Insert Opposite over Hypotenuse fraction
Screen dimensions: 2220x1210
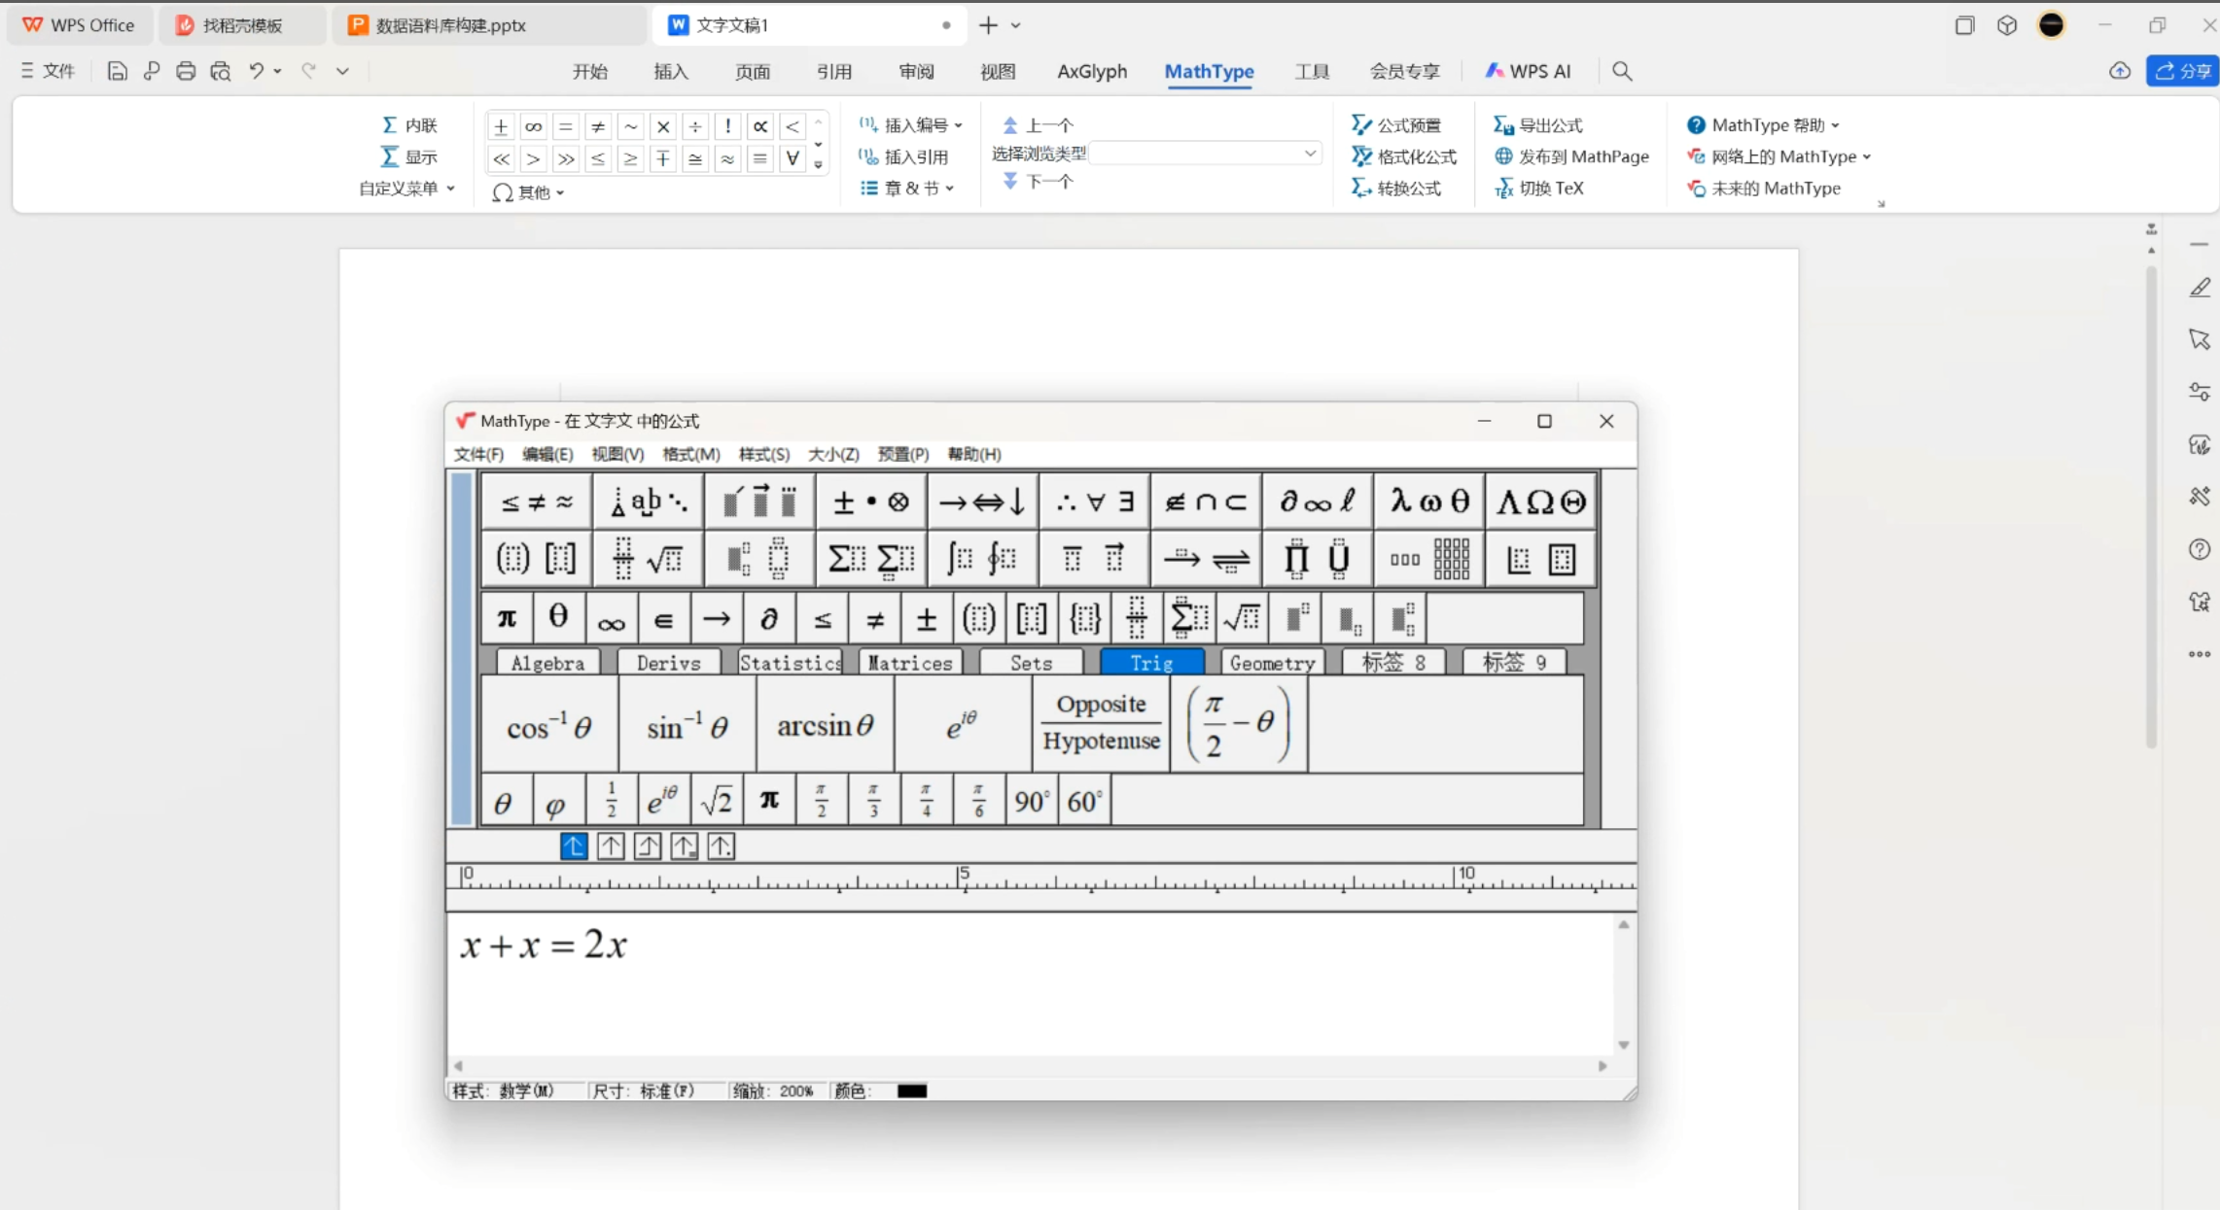click(1101, 725)
